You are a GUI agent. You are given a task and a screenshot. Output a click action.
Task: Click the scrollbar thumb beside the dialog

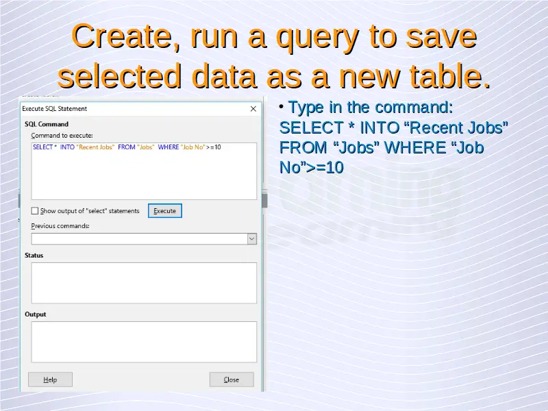tap(265, 201)
